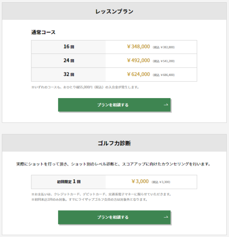
Task: Click the ゴルフ力診断 section header
Action: (114, 143)
